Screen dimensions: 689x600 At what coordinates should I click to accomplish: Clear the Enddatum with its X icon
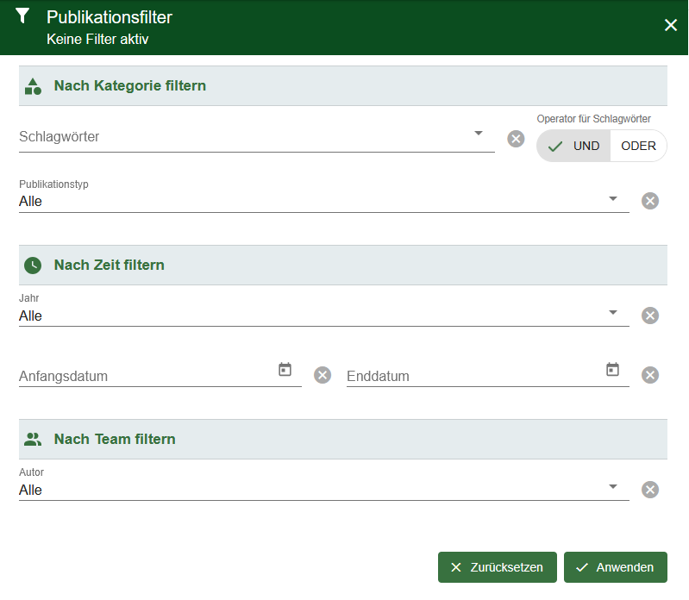coord(650,375)
